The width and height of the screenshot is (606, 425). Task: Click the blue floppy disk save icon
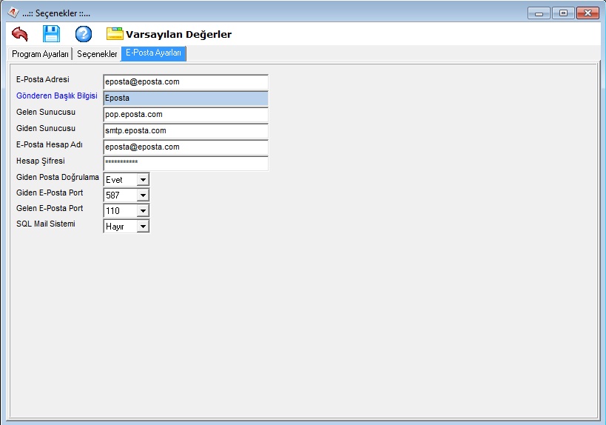pos(51,34)
